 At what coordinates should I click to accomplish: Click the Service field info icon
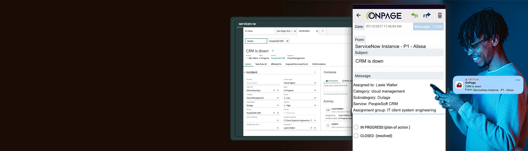click(x=274, y=113)
